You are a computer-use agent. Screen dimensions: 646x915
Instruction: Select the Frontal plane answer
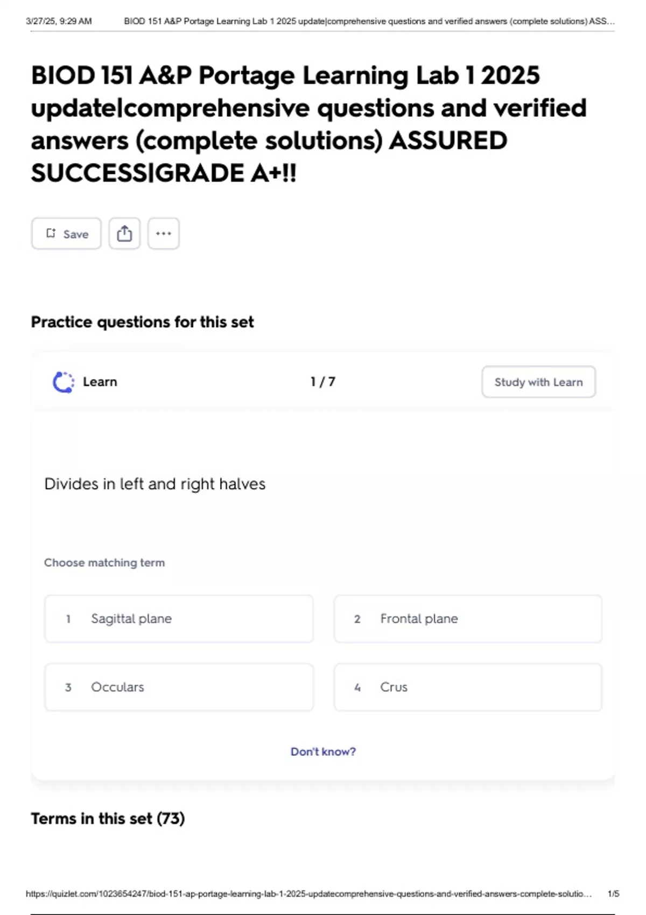click(467, 619)
